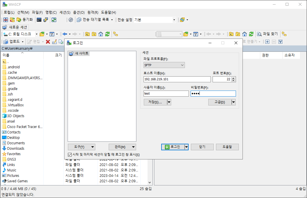Click the 파일 찾기 find files button

click(267, 34)
